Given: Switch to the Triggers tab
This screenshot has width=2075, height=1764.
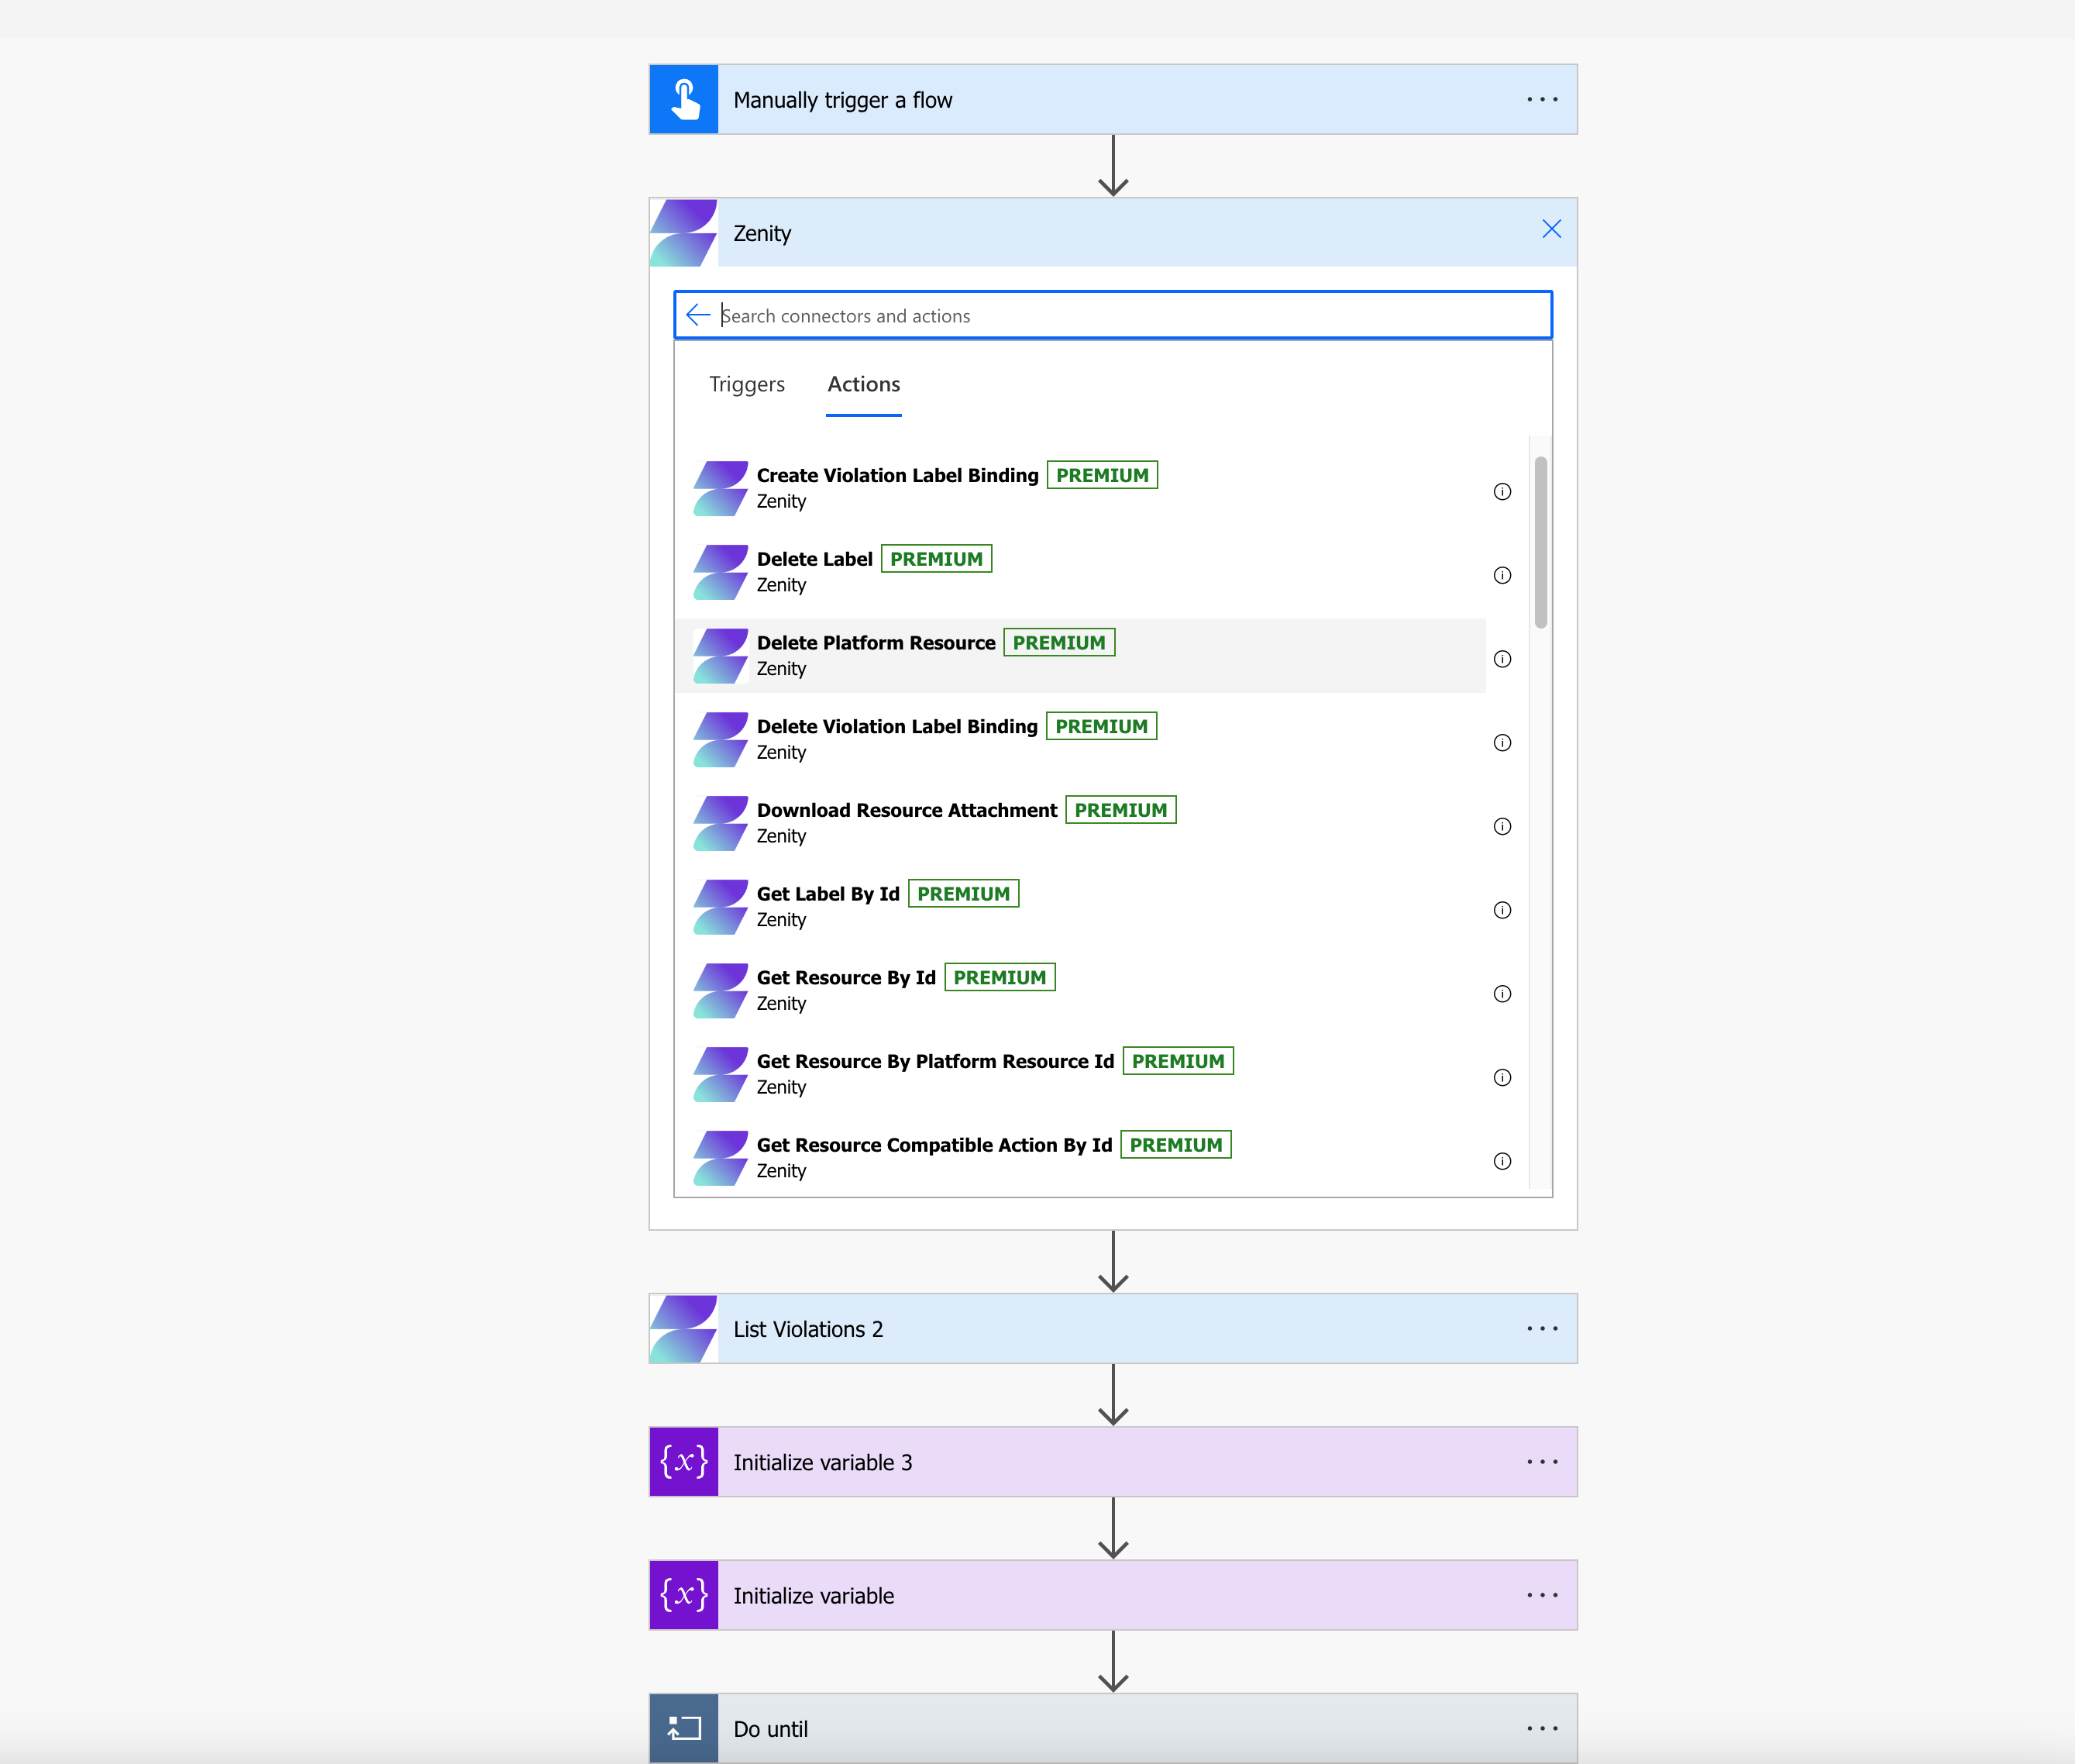Looking at the screenshot, I should click(x=747, y=385).
